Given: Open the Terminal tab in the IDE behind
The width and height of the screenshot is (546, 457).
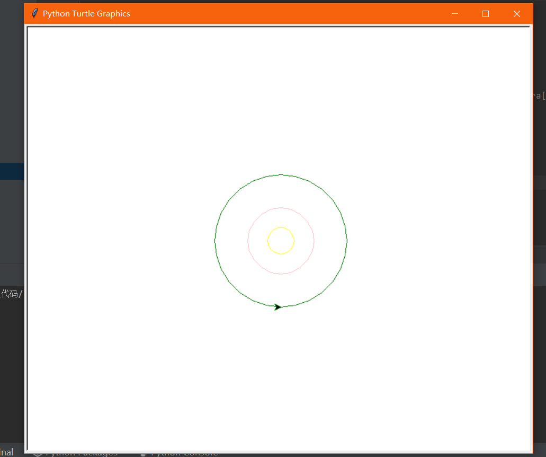Looking at the screenshot, I should [6, 452].
